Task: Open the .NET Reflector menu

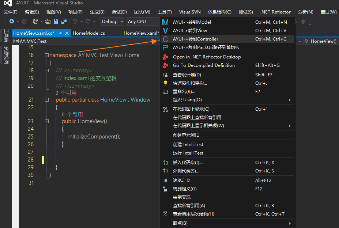Action: point(275,12)
